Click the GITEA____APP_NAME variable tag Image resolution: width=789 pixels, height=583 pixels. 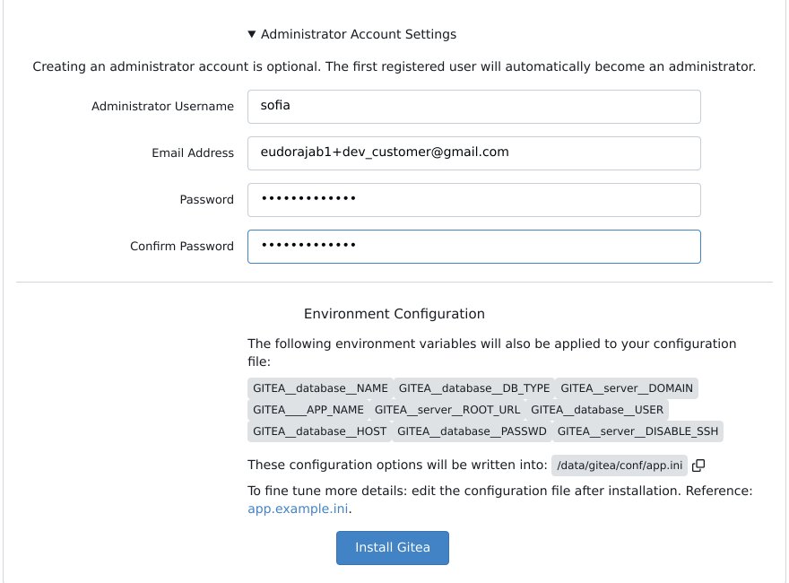(x=308, y=410)
